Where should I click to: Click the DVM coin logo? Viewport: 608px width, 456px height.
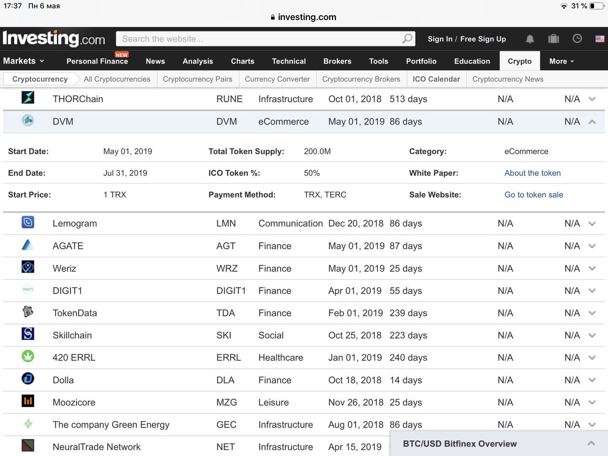tap(28, 121)
